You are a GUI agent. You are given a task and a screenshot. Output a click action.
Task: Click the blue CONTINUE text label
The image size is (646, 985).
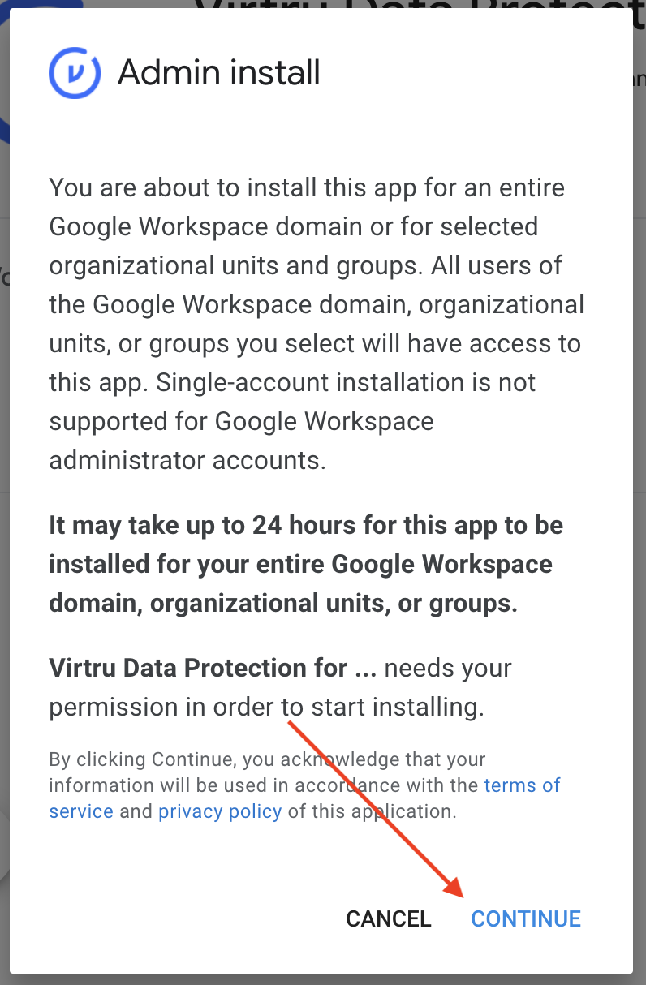526,918
